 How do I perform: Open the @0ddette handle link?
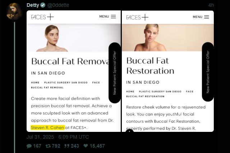click(58, 5)
